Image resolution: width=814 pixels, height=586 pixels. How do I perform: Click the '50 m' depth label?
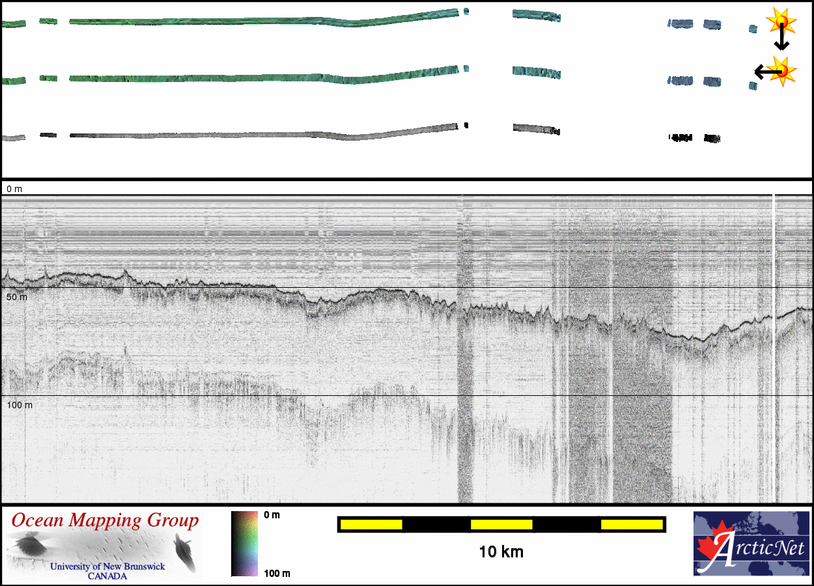[17, 297]
